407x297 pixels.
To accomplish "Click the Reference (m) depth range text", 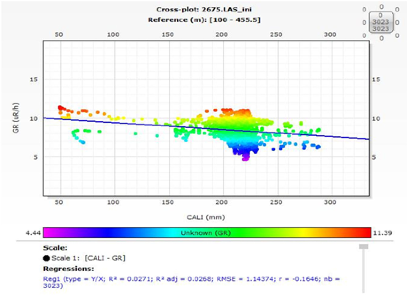I will [x=204, y=20].
